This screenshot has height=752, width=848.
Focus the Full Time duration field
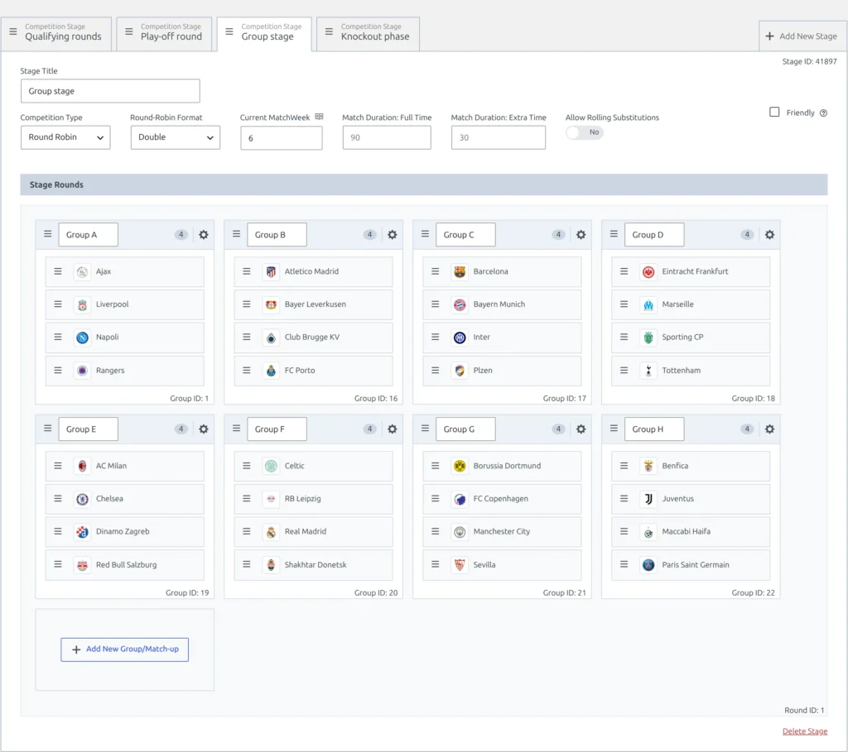click(x=387, y=137)
